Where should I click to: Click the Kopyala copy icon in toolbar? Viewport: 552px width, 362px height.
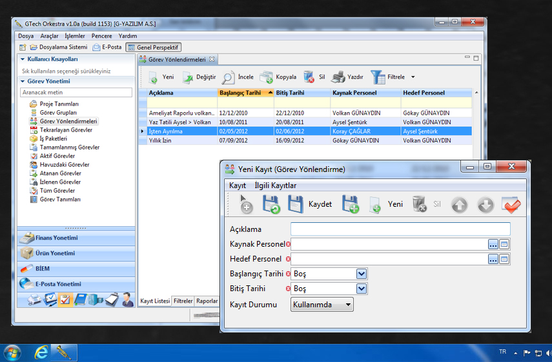click(x=267, y=77)
